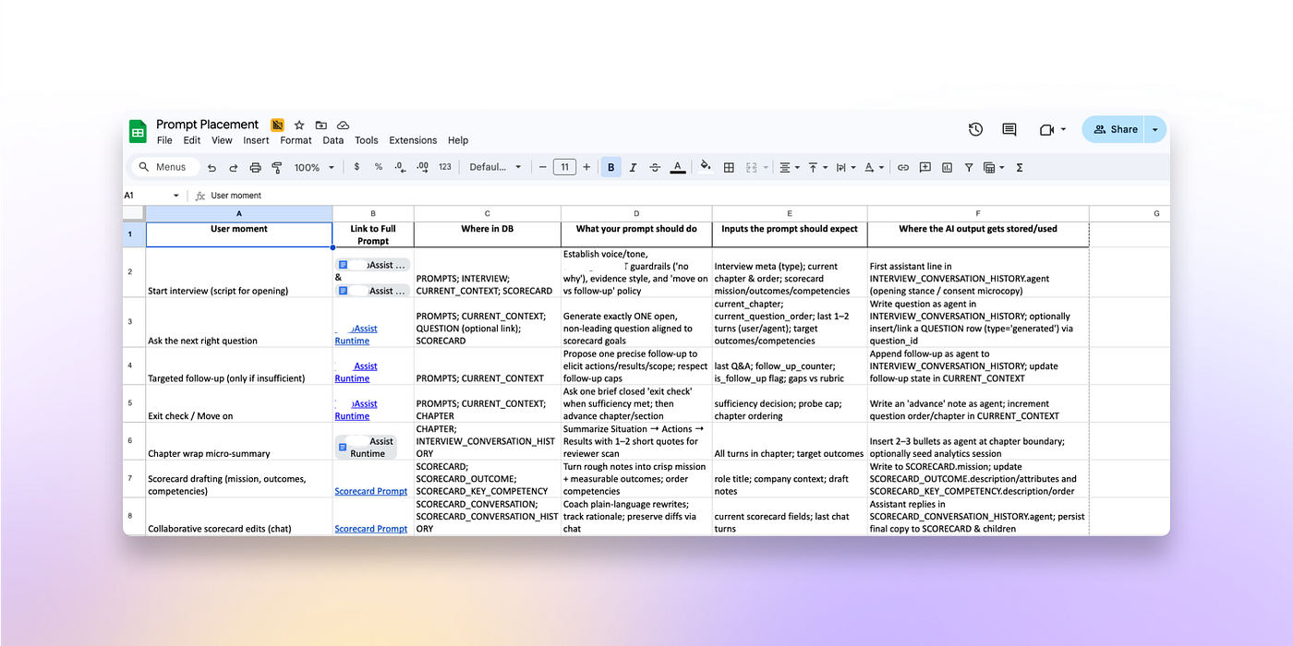
Task: Select the paint format tool
Action: (x=276, y=167)
